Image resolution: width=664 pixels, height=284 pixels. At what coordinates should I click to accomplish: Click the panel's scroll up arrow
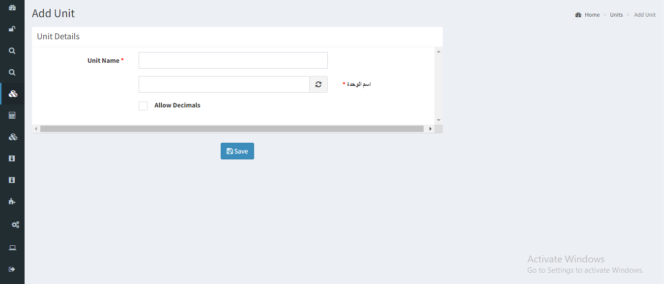pyautogui.click(x=438, y=51)
